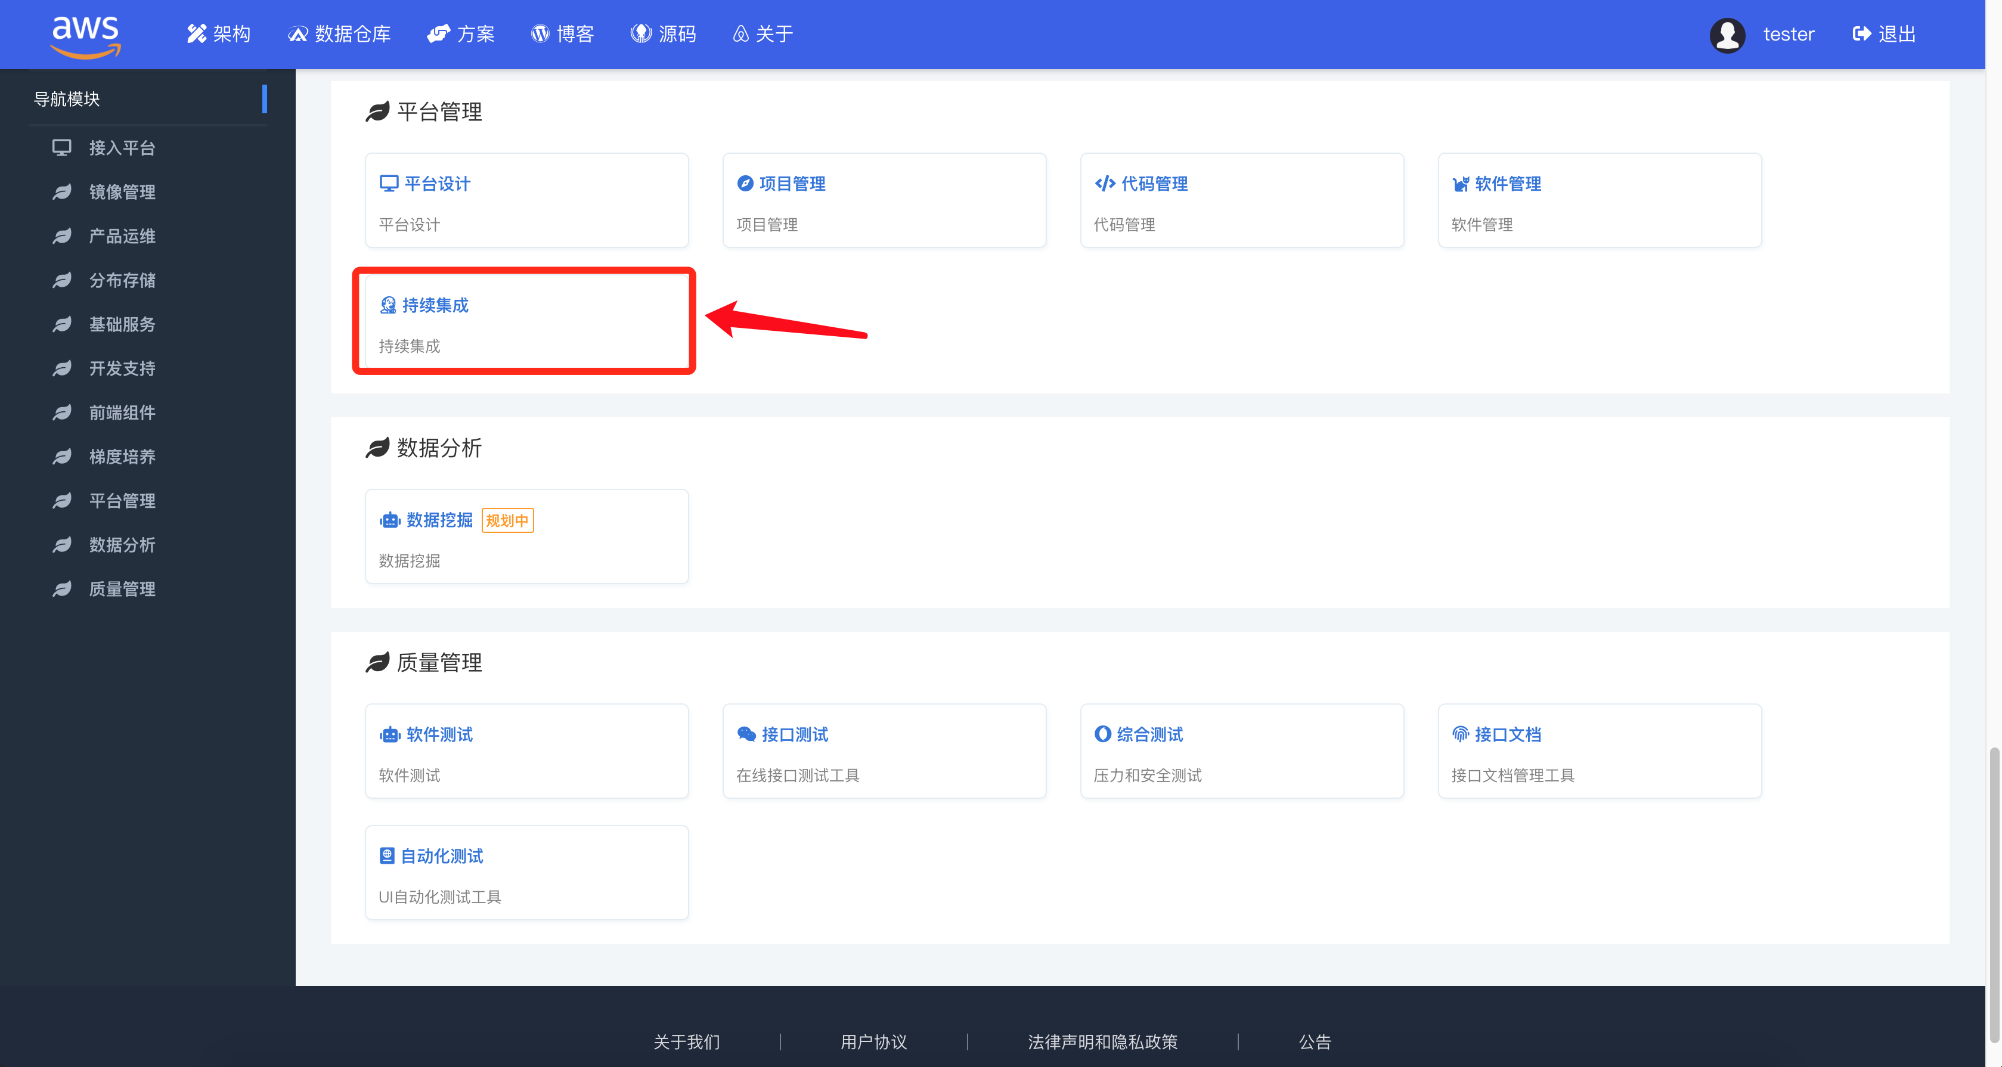Click the leaf icon beside 开发支持

[62, 368]
